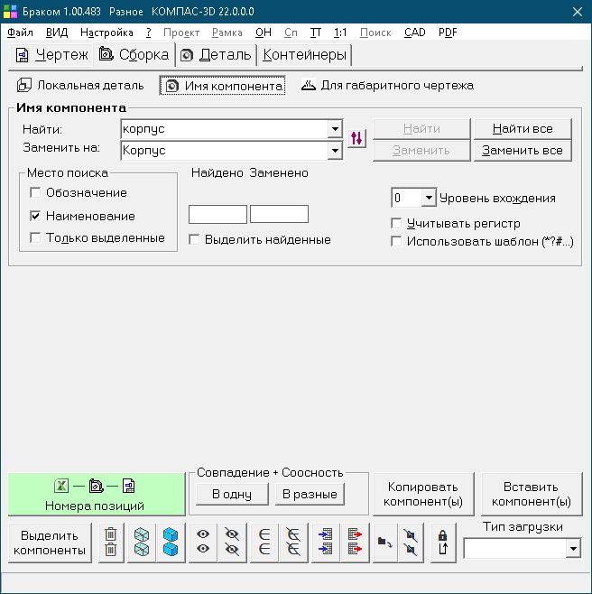Open the ? help menu

pyautogui.click(x=149, y=32)
